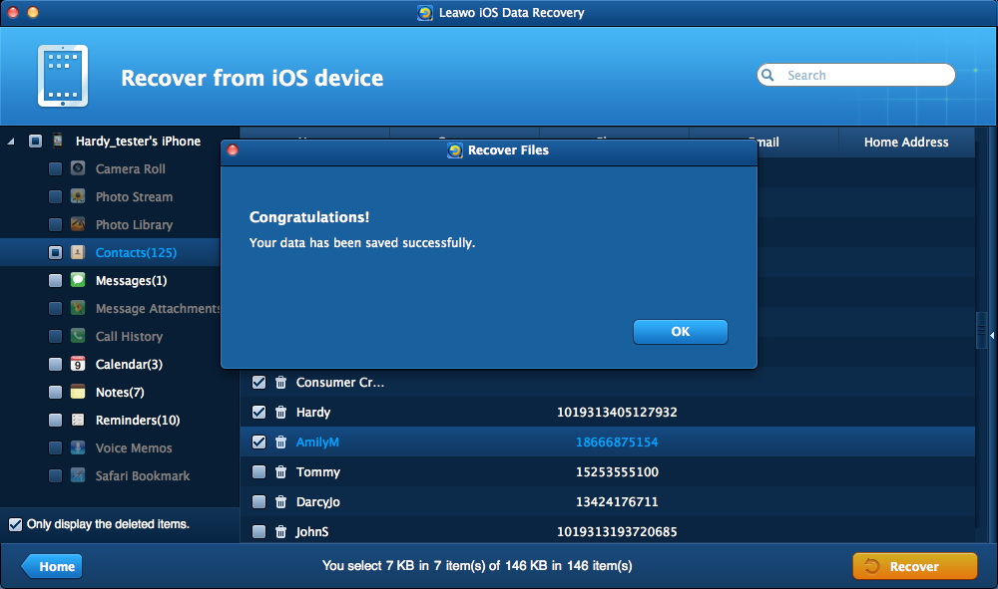The height and width of the screenshot is (589, 998).
Task: Check the Notes(7) checkbox
Action: click(55, 393)
